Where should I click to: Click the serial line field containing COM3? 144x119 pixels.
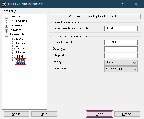[121, 28]
